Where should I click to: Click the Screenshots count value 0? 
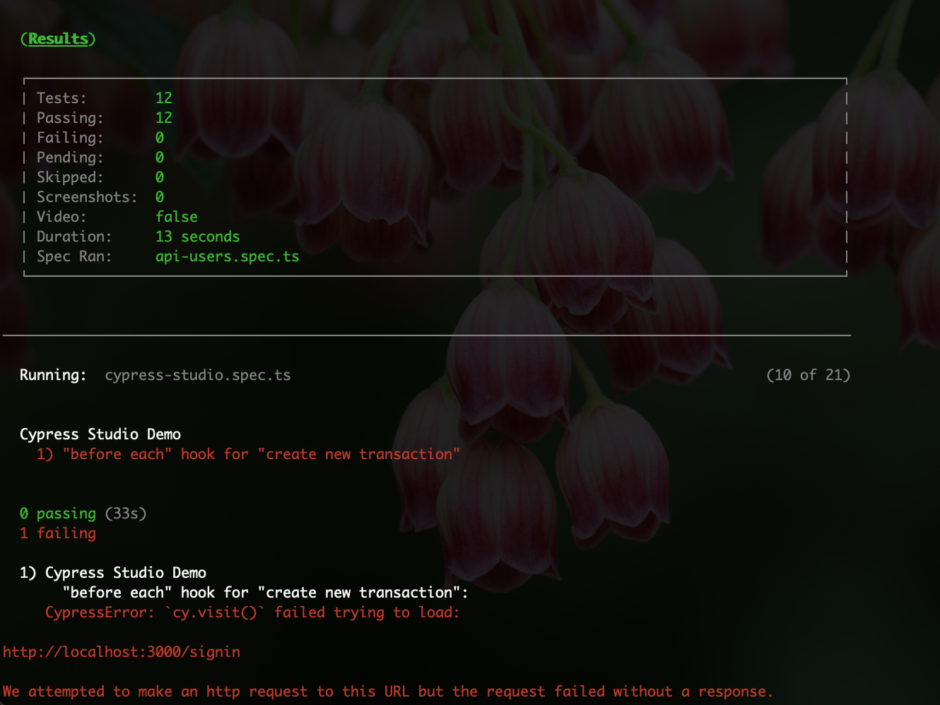[x=160, y=197]
